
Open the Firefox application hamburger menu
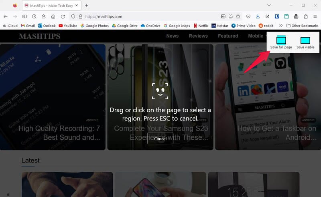(x=315, y=16)
